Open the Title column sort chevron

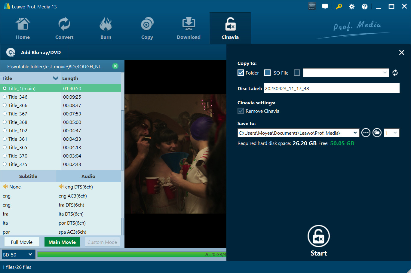(56, 78)
